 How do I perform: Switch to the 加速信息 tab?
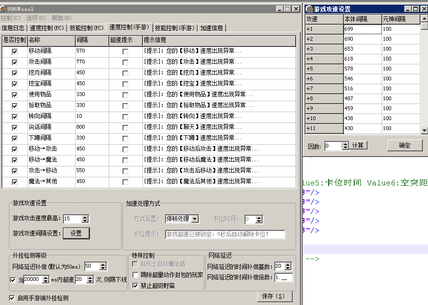[x=211, y=28]
